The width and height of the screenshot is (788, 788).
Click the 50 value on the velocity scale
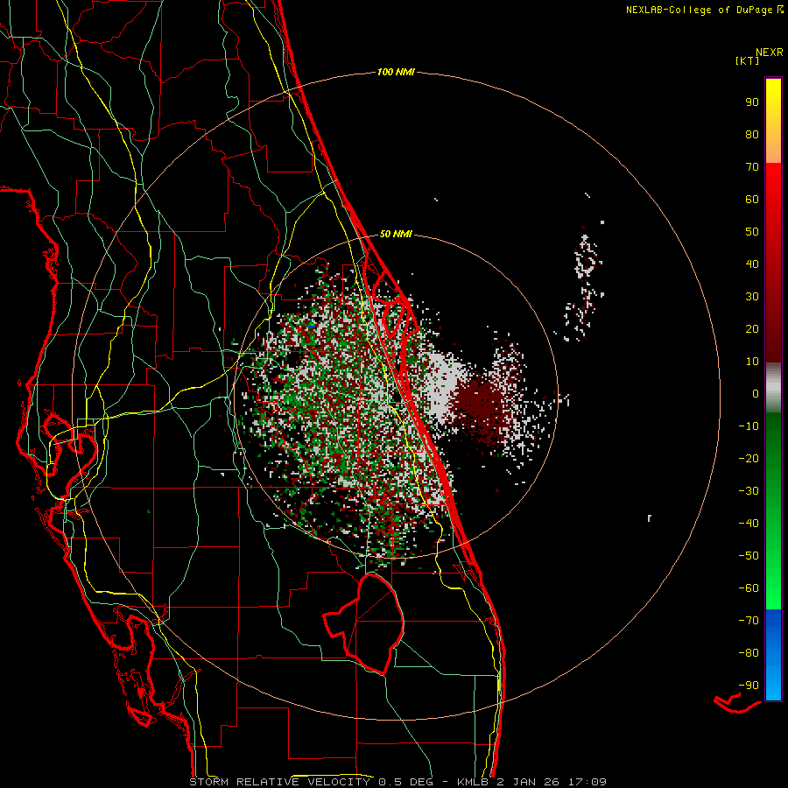tap(752, 232)
